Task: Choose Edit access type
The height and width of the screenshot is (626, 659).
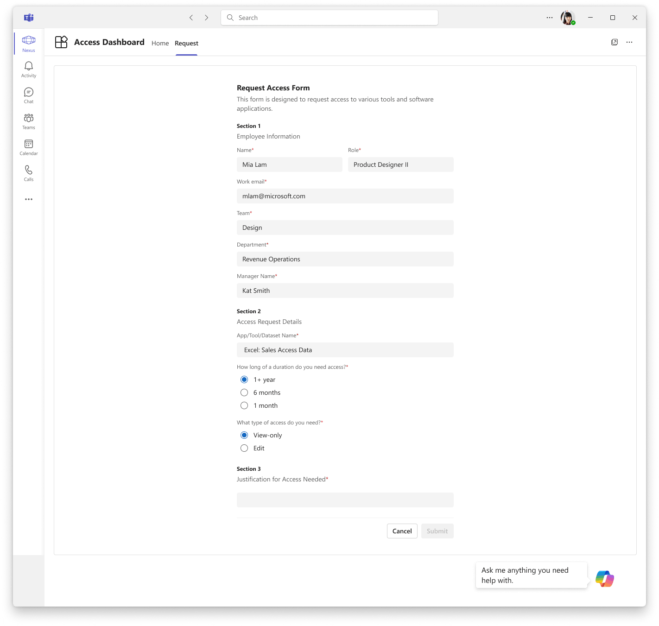Action: coord(244,448)
